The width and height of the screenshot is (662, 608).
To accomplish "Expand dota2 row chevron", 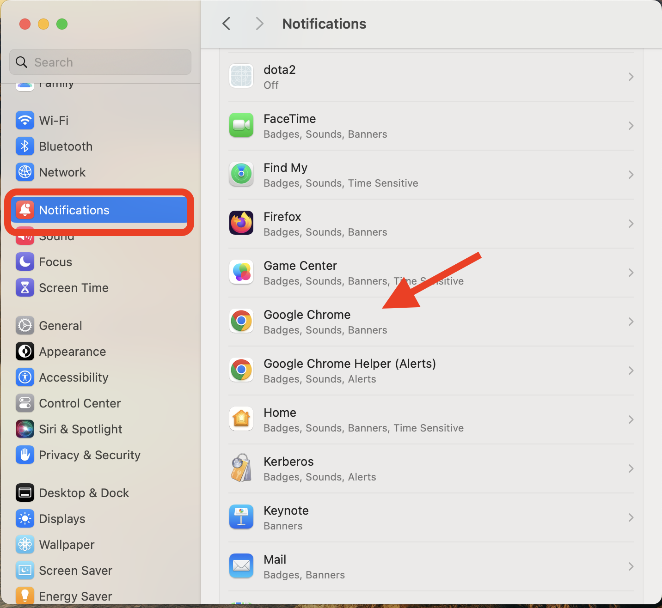I will tap(631, 77).
